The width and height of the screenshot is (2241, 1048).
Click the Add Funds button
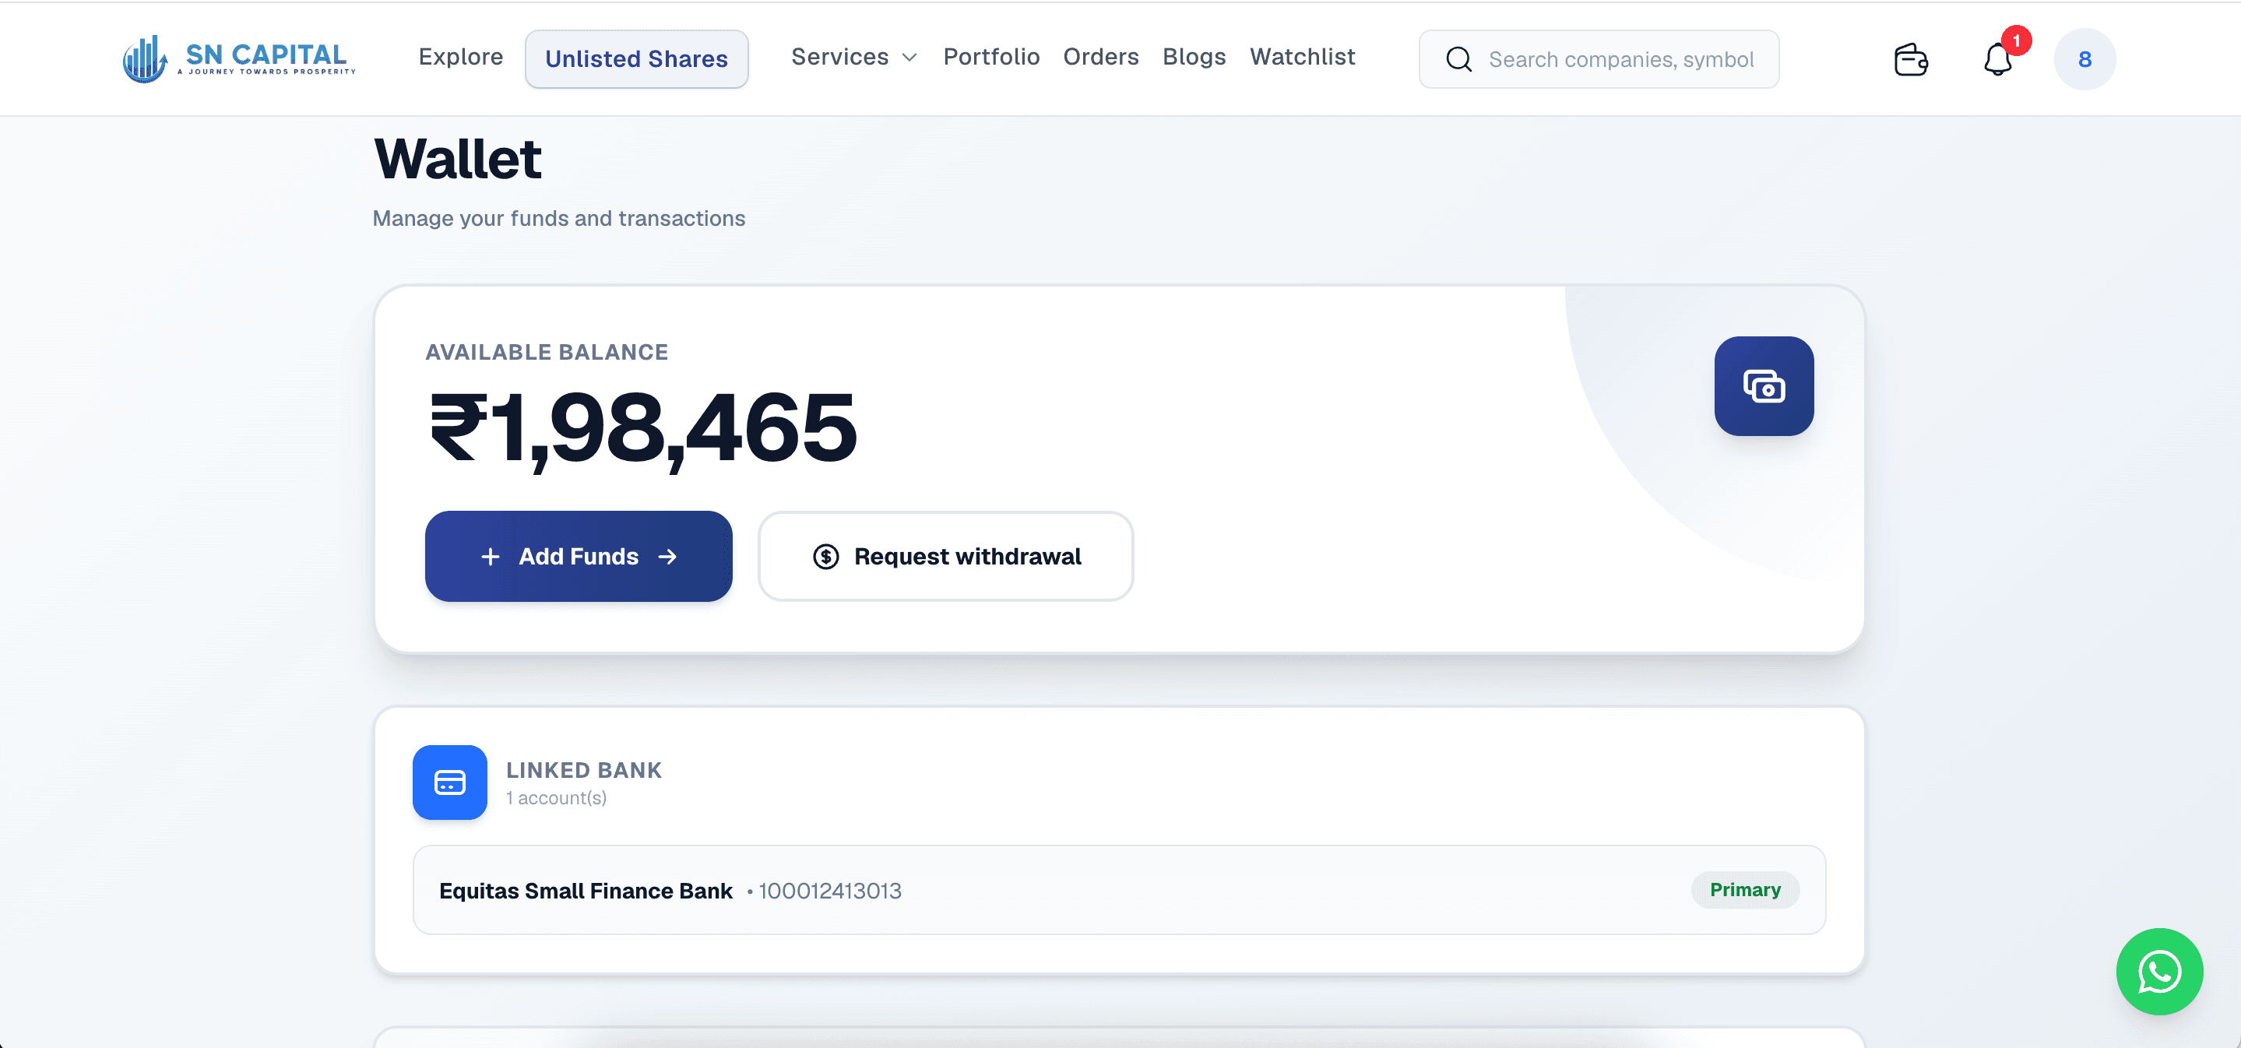579,556
